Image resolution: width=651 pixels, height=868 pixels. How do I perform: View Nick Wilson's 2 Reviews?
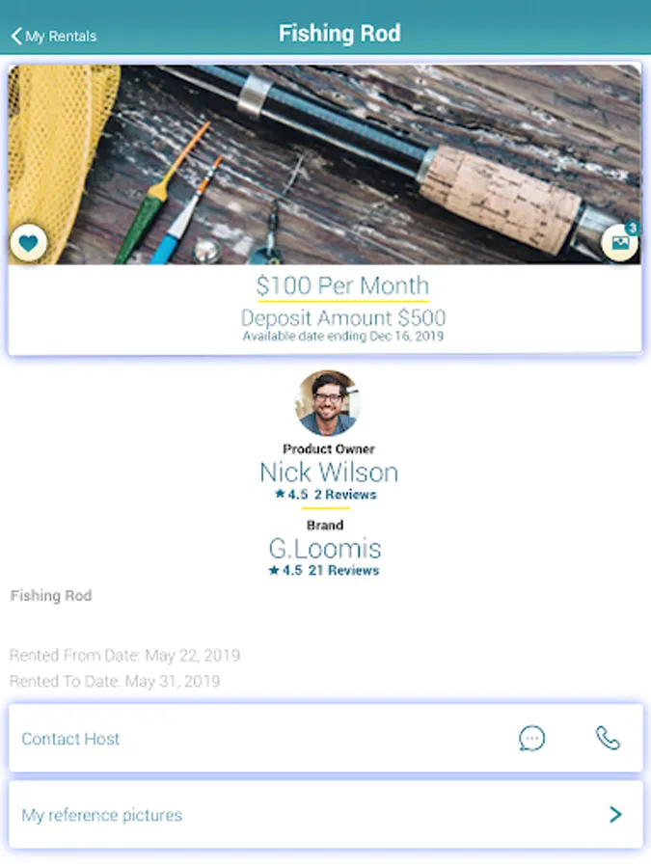pos(345,495)
